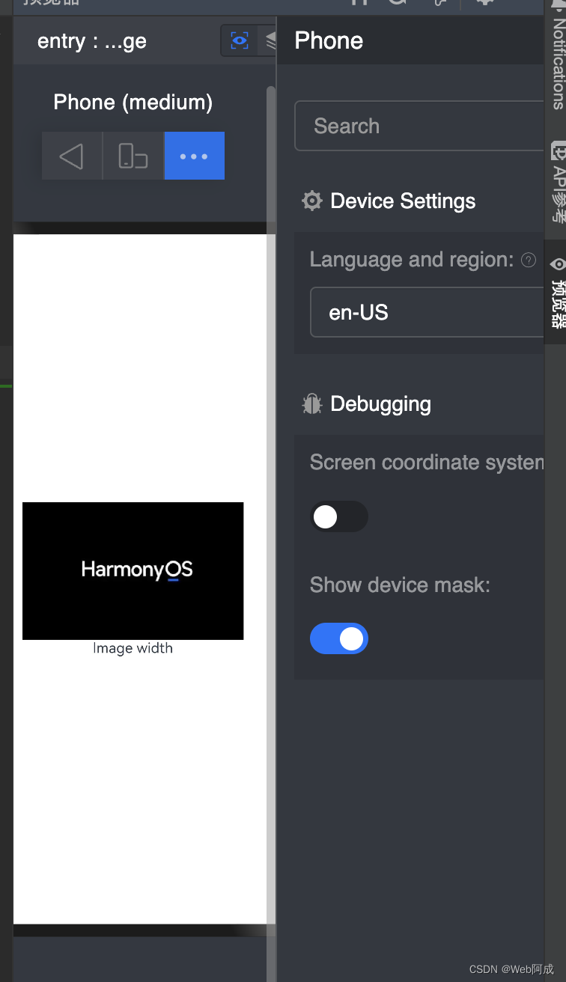Disable the Show device mask toggle
Viewport: 566px width, 982px height.
click(339, 638)
